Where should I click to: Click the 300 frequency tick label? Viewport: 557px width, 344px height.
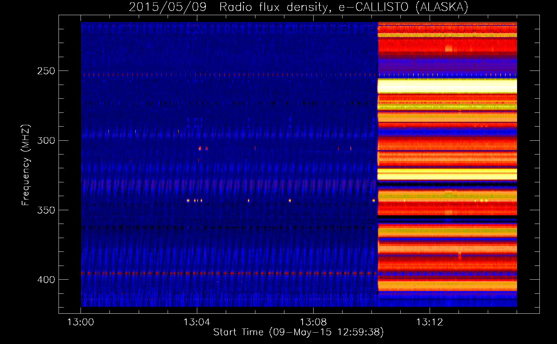tap(46, 140)
